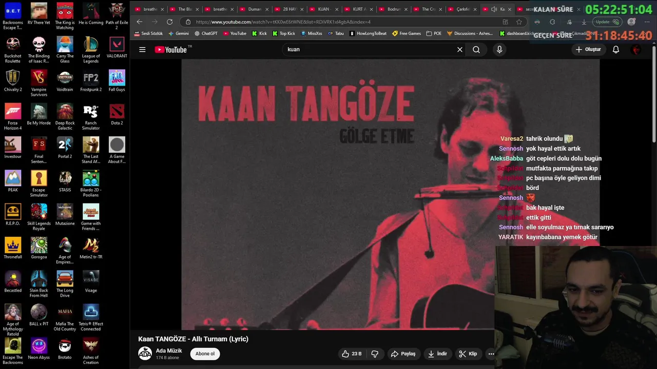657x369 pixels.
Task: Select Dota 2 desktop icon
Action: pyautogui.click(x=117, y=115)
